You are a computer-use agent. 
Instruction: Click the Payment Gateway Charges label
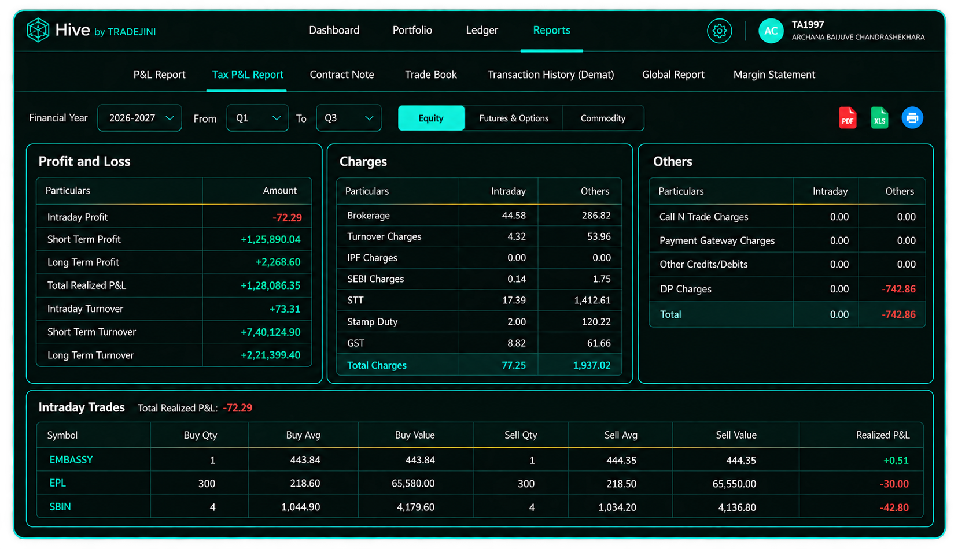717,240
